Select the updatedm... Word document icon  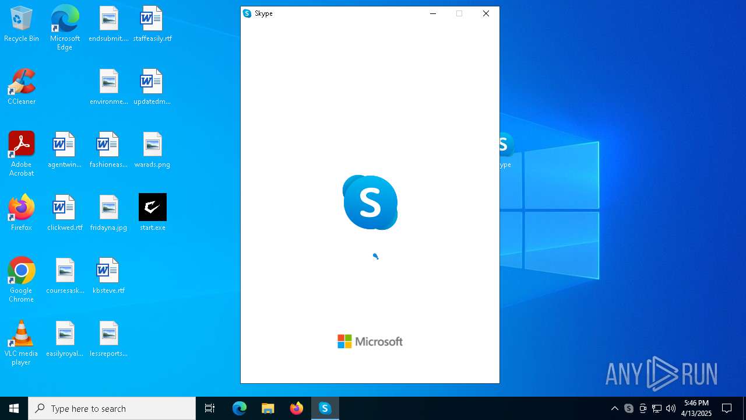pyautogui.click(x=152, y=87)
